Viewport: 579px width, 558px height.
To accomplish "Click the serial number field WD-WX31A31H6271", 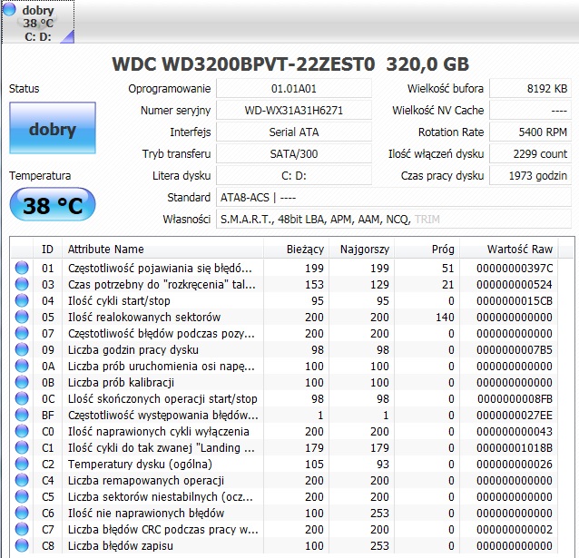I will point(293,111).
